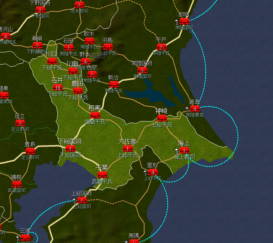
Task: Click the 上総国司 owner label
Action: (82, 207)
